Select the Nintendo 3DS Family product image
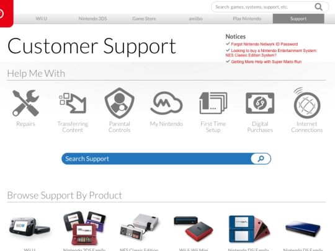The height and width of the screenshot is (251, 335). 84,228
